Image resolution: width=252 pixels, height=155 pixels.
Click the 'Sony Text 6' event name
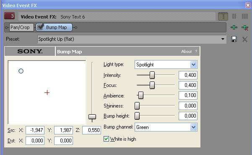click(73, 17)
